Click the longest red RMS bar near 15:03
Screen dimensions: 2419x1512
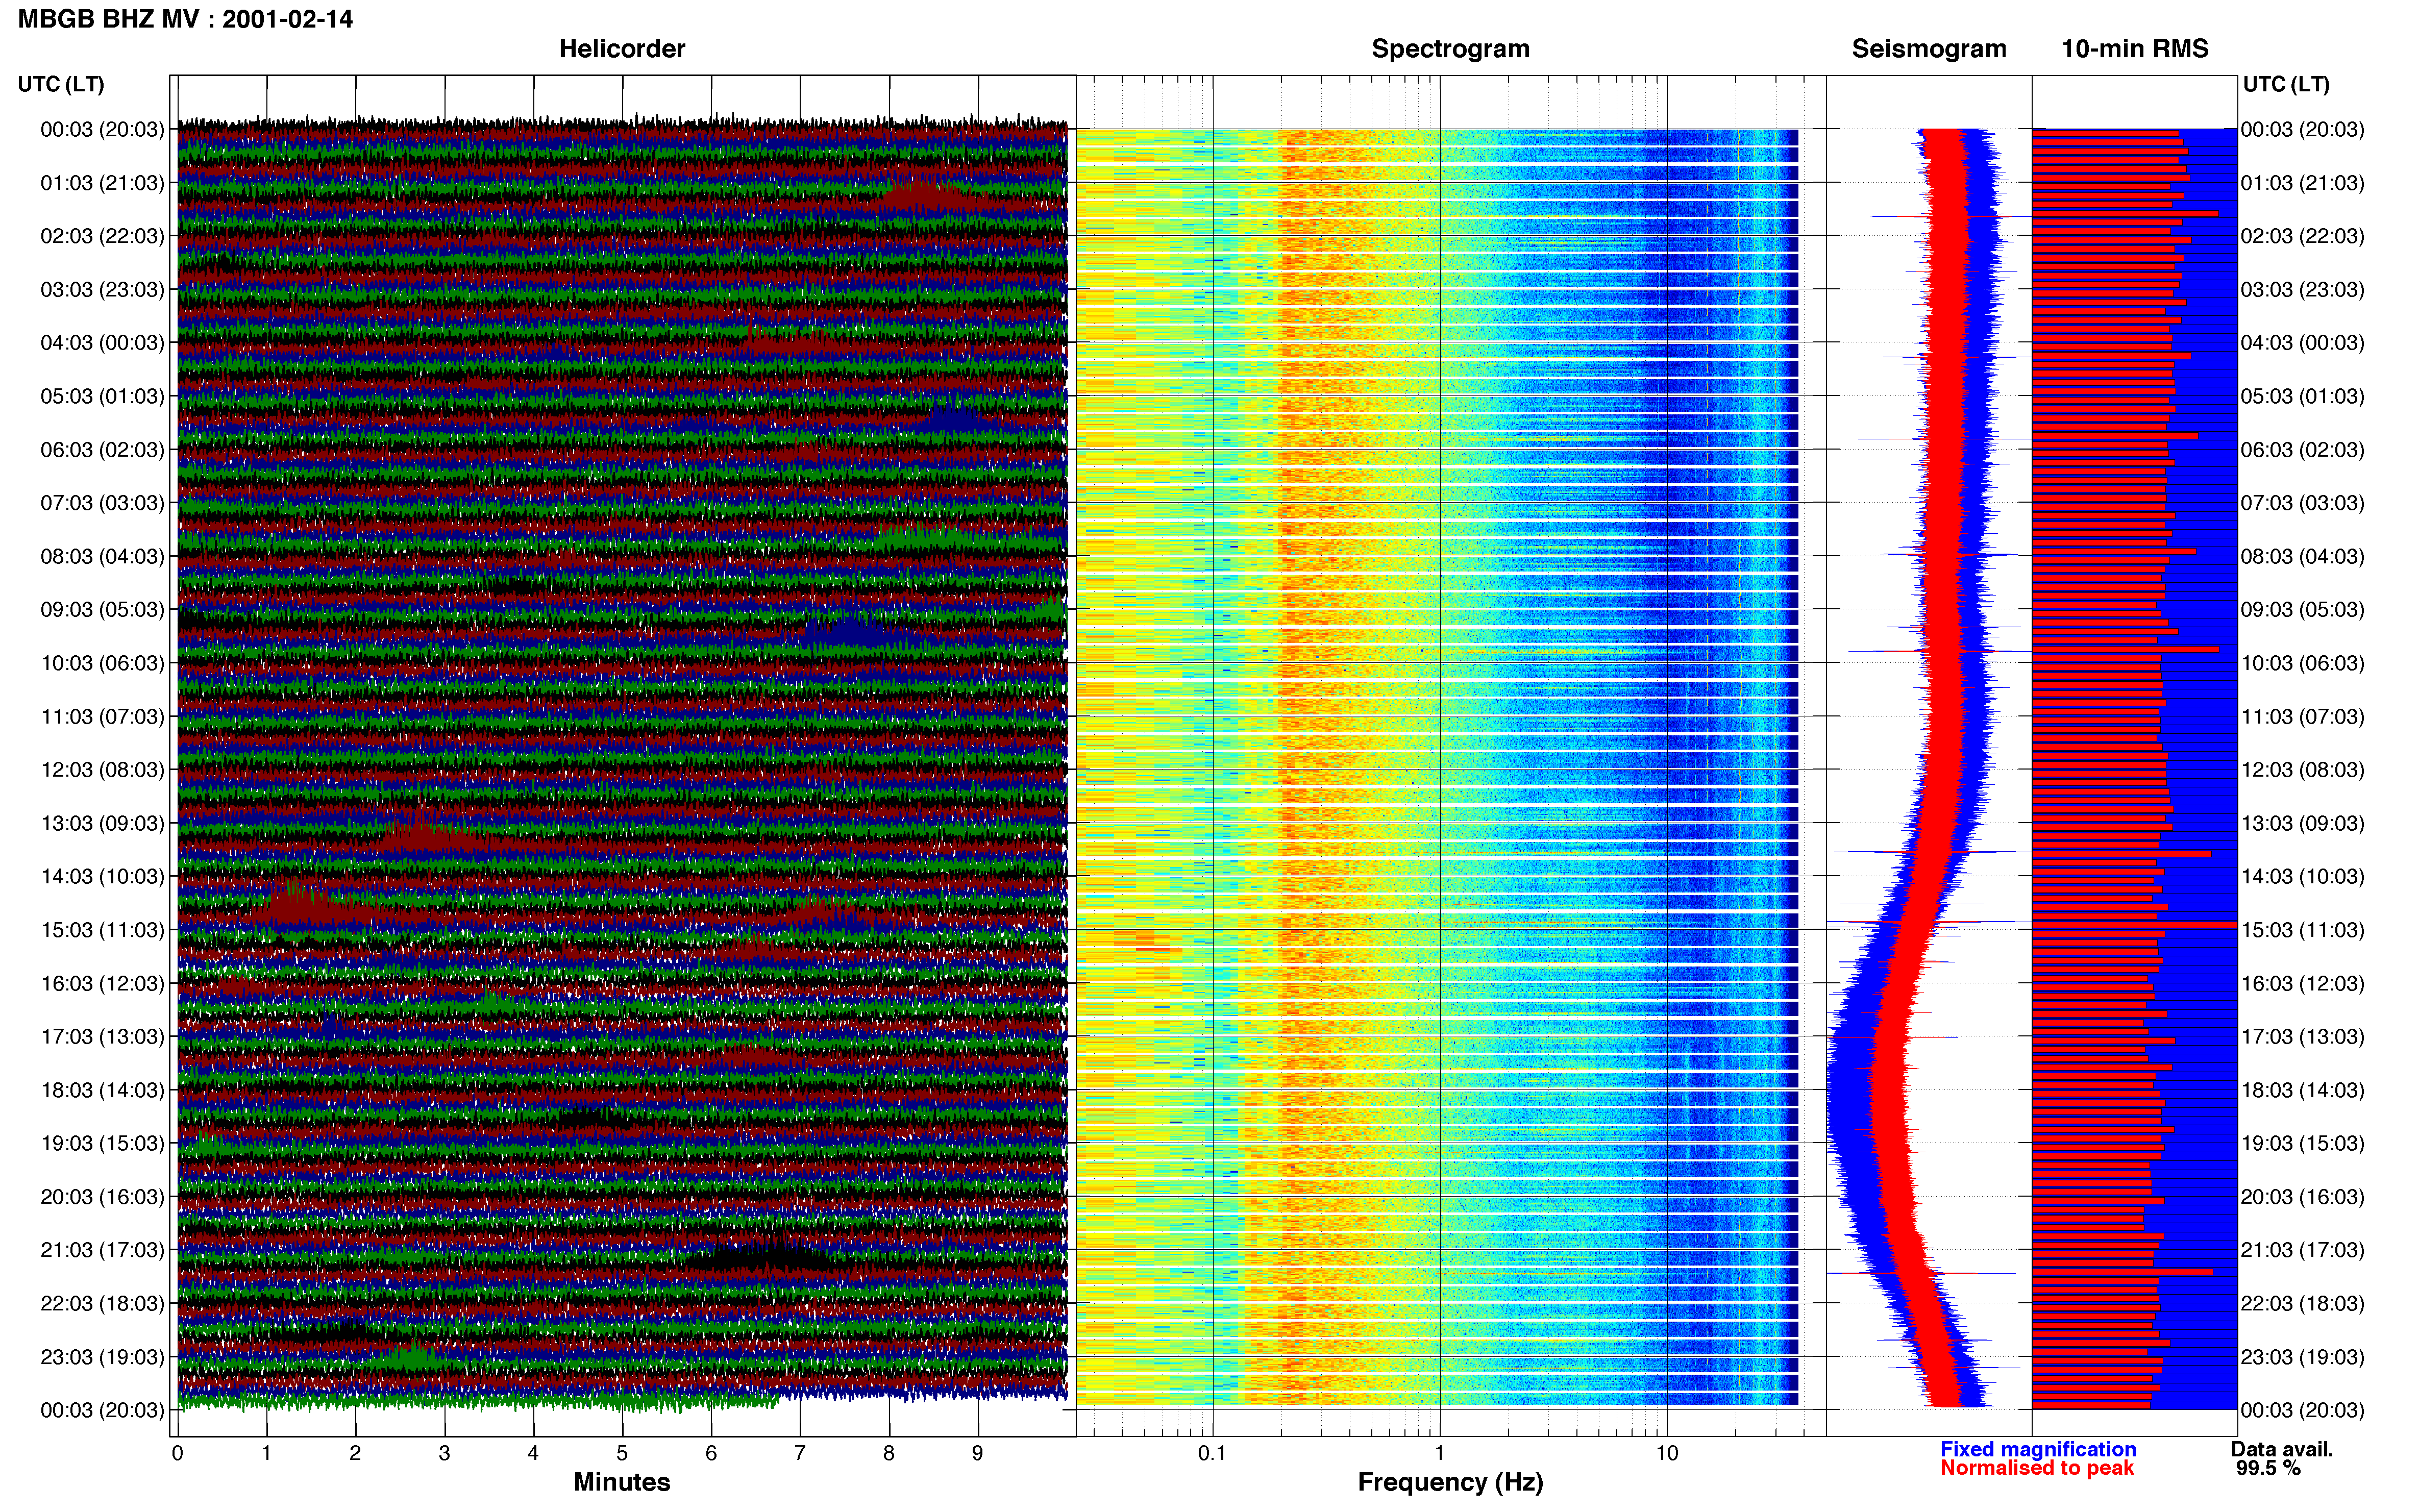pyautogui.click(x=2134, y=925)
